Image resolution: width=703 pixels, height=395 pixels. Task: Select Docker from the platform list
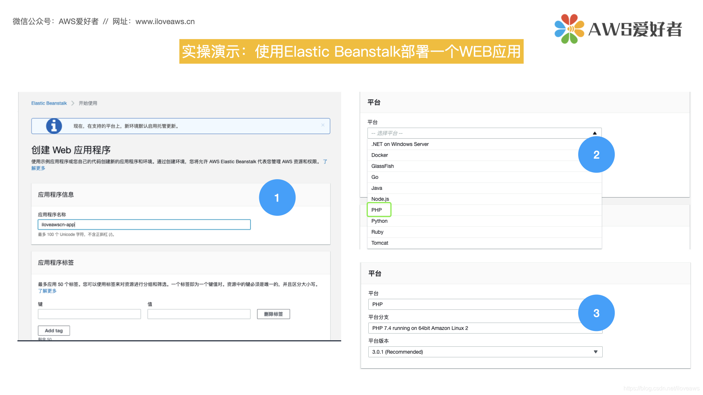click(380, 155)
